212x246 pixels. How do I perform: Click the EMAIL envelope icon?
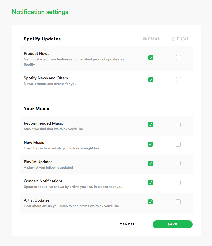click(145, 39)
